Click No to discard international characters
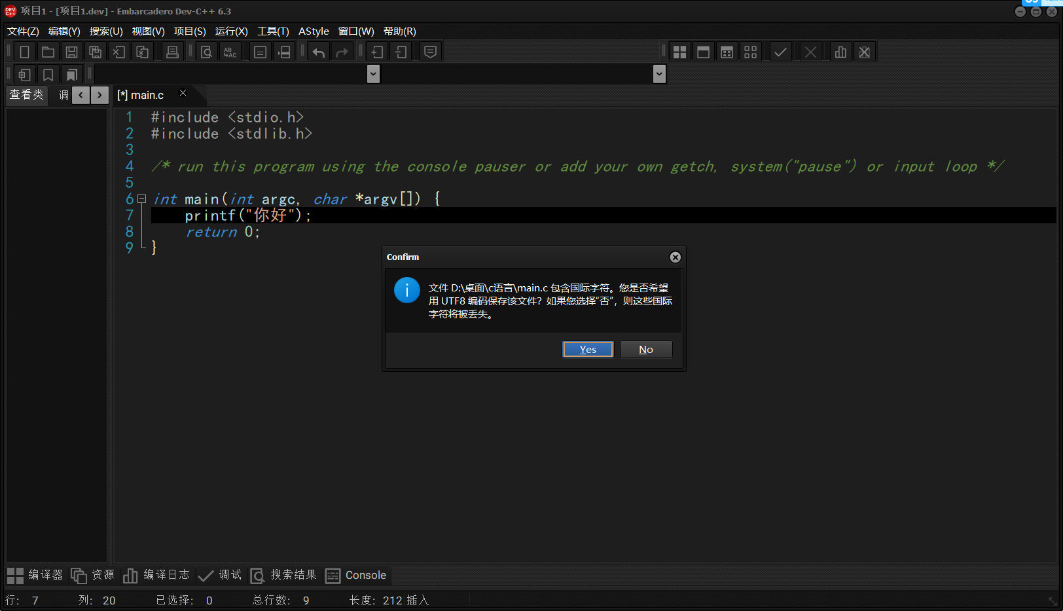 tap(645, 349)
